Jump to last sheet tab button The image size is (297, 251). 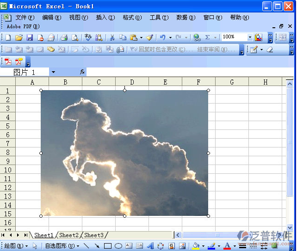[x=26, y=235]
